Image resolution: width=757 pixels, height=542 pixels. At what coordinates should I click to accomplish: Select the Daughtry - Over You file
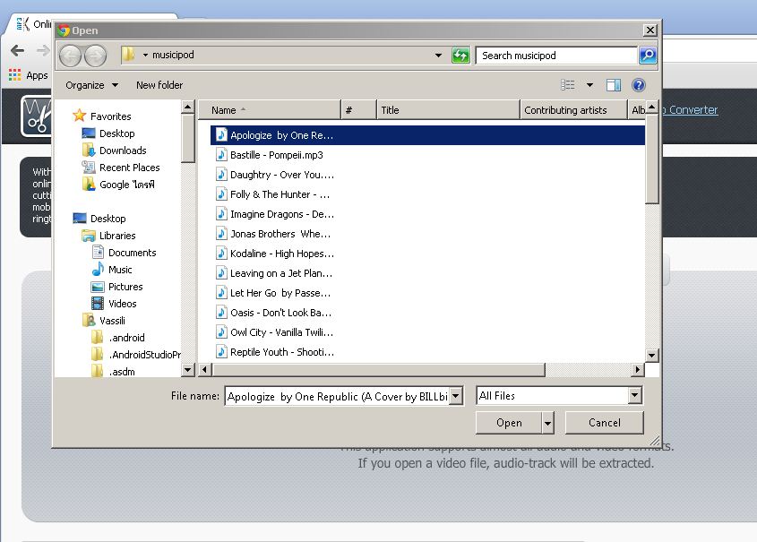point(275,175)
